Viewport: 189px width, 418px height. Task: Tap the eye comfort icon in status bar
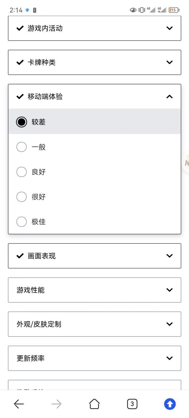(133, 10)
